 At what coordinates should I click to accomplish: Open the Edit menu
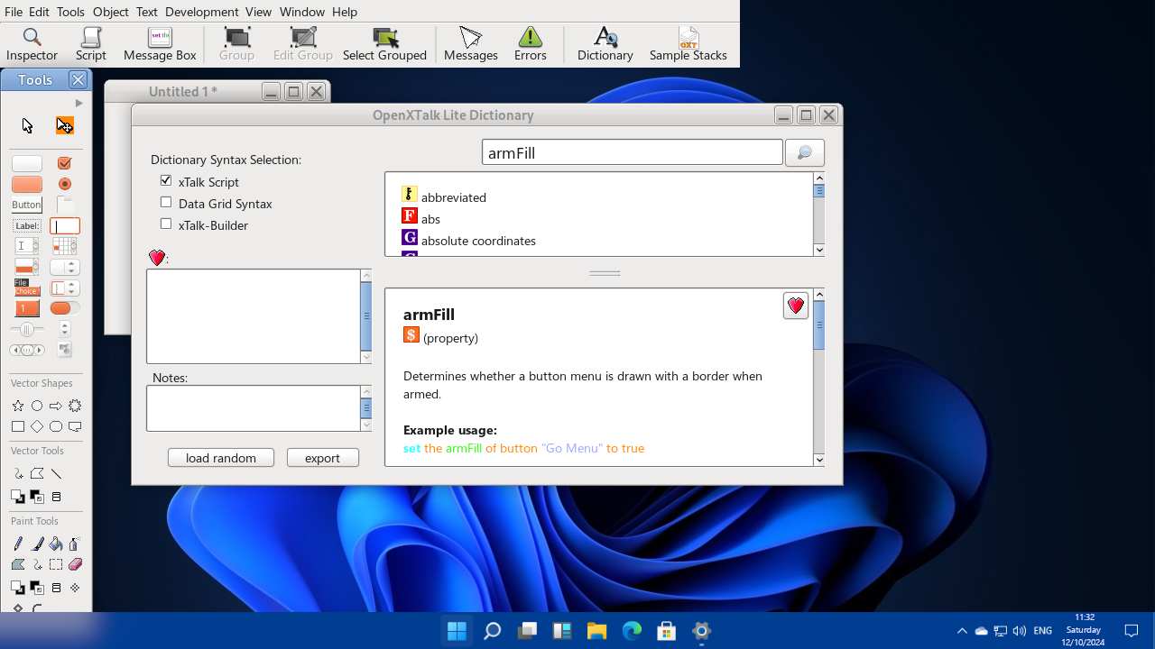[x=39, y=12]
